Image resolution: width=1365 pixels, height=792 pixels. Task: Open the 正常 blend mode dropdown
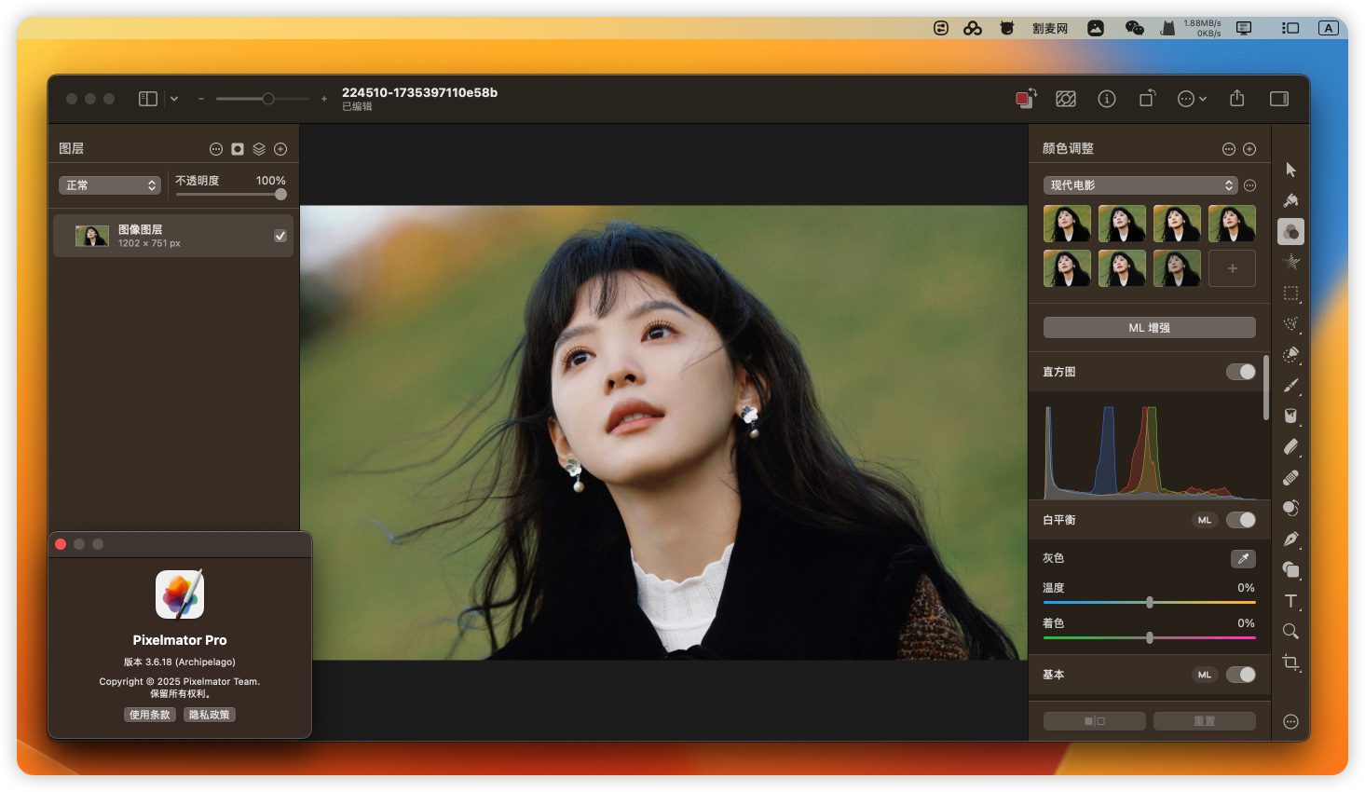coord(110,185)
